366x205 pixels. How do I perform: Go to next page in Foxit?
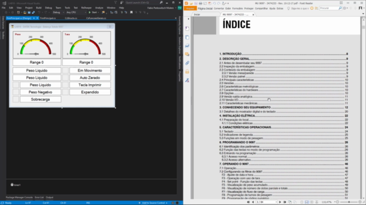coord(280,202)
